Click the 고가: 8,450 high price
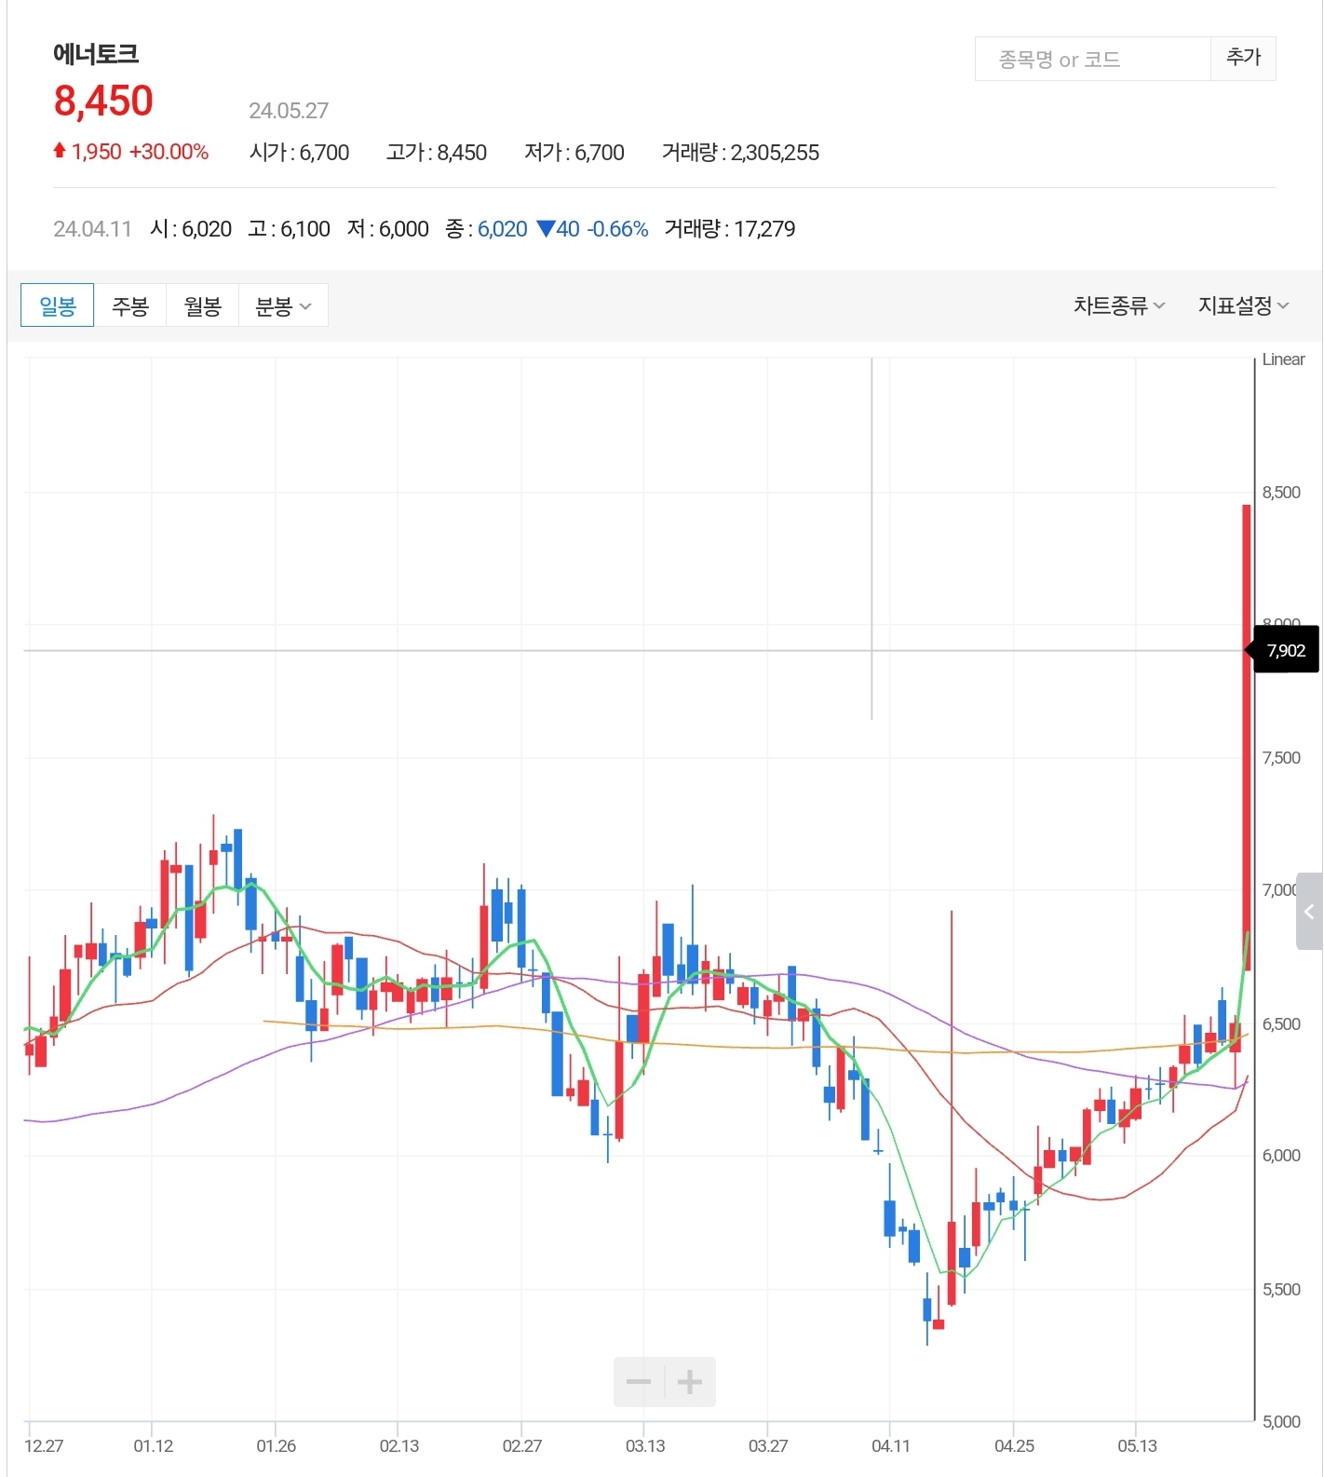Viewport: 1324px width, 1477px height. 437,153
